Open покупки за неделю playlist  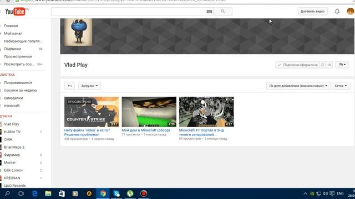coord(21,90)
